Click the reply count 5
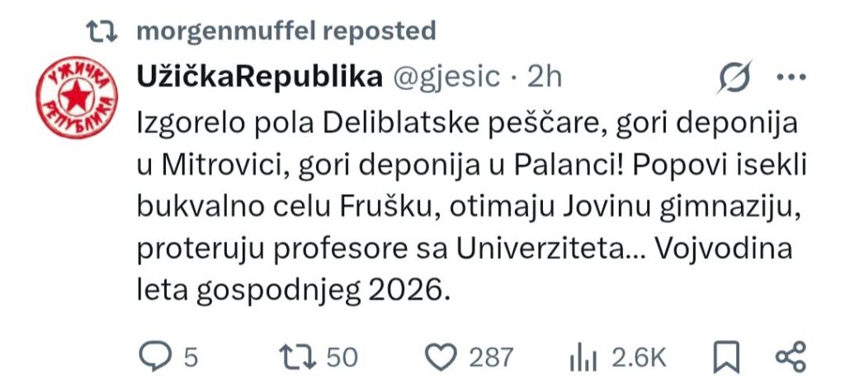The width and height of the screenshot is (845, 392). click(191, 357)
